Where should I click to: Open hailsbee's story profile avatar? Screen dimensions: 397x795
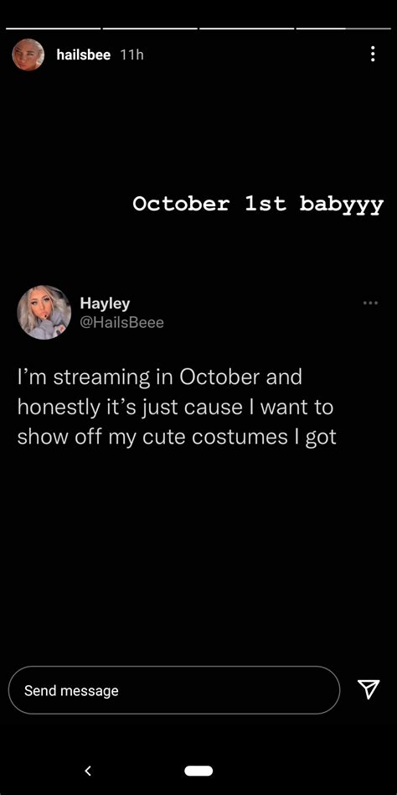coord(28,55)
